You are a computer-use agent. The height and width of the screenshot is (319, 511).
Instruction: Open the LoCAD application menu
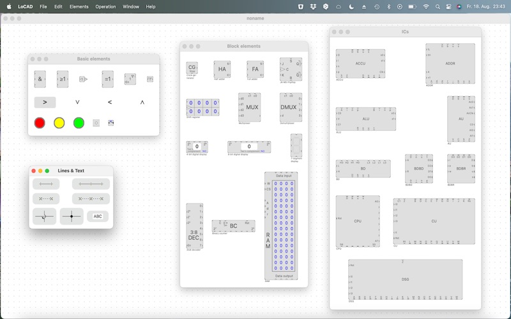click(26, 6)
